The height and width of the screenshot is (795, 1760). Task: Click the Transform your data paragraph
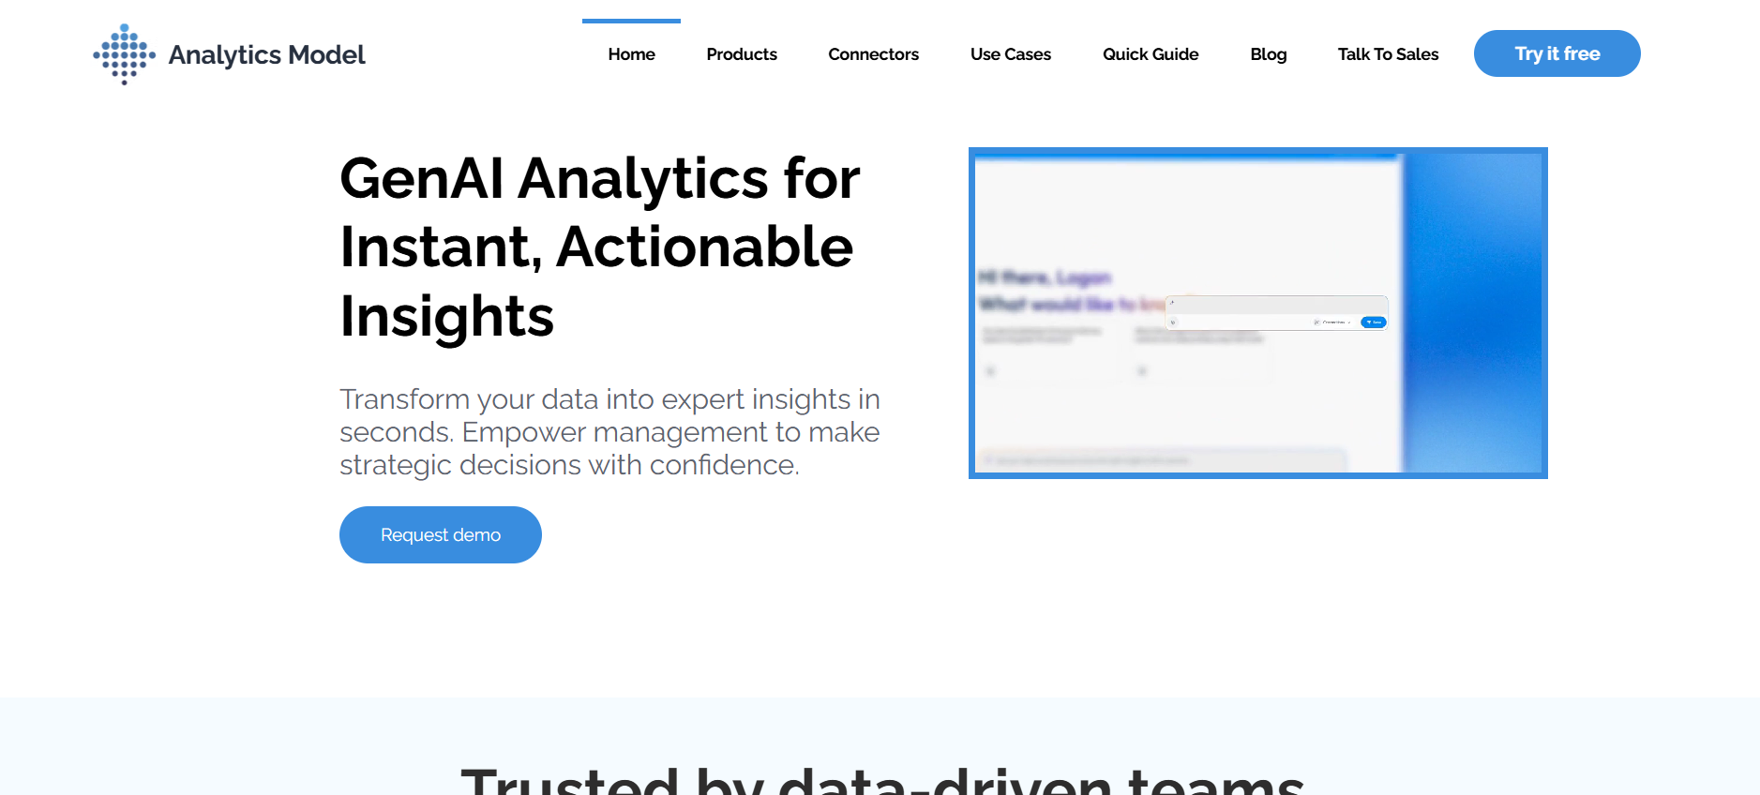pos(609,432)
